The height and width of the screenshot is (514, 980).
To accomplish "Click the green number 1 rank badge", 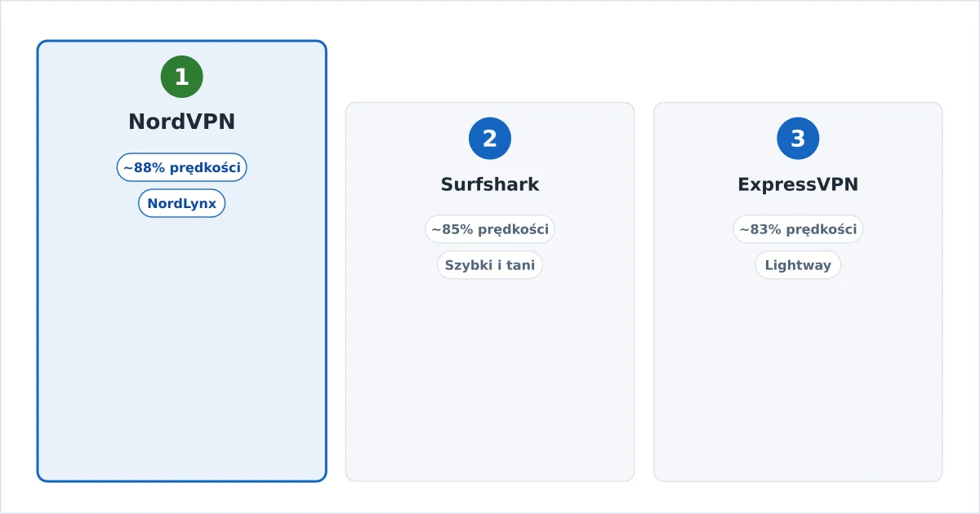I will point(181,77).
